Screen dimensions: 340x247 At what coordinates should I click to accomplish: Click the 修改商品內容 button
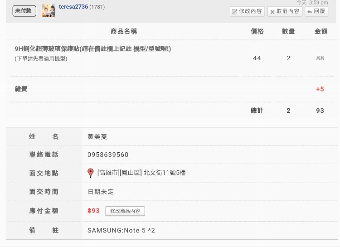125,211
